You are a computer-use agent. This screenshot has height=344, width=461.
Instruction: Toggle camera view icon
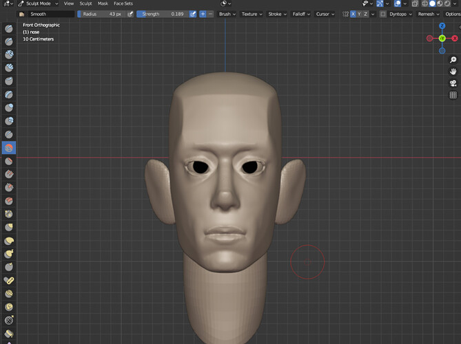453,83
